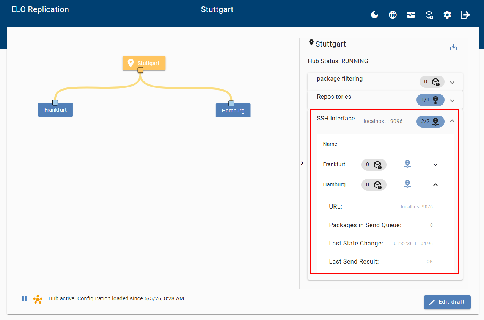Click the download icon beside Stuttgart
The image size is (484, 320).
(x=453, y=47)
